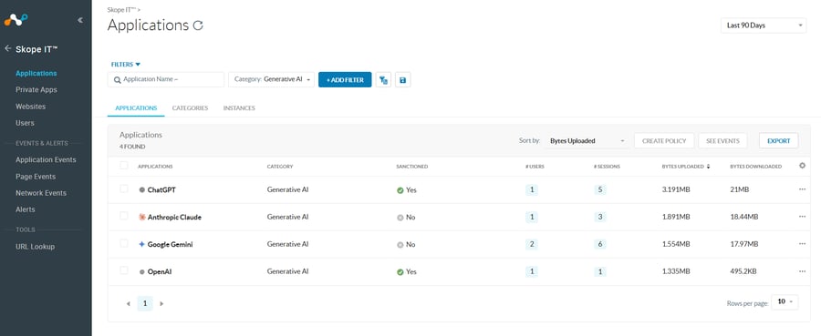This screenshot has width=821, height=336.
Task: Click the ChatGPT app icon
Action: coord(142,189)
